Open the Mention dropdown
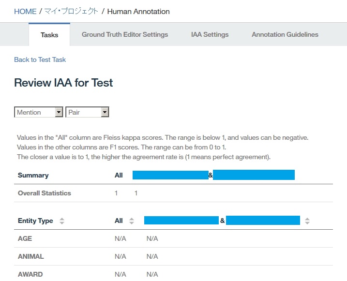The width and height of the screenshot is (347, 281). (39, 112)
